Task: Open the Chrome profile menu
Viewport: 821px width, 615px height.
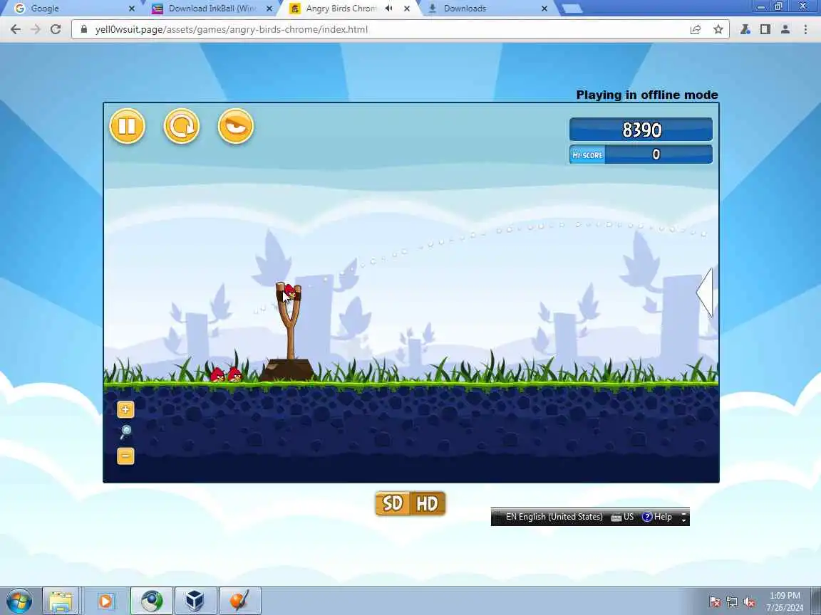Action: (x=785, y=29)
